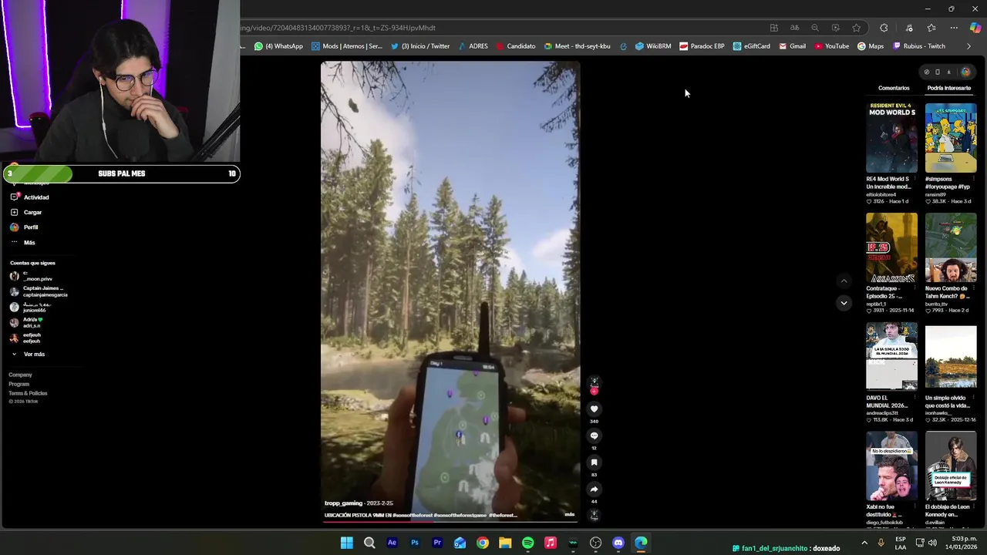Toggle the microphone tray icon
Viewport: 987px width, 555px height.
coord(881,543)
